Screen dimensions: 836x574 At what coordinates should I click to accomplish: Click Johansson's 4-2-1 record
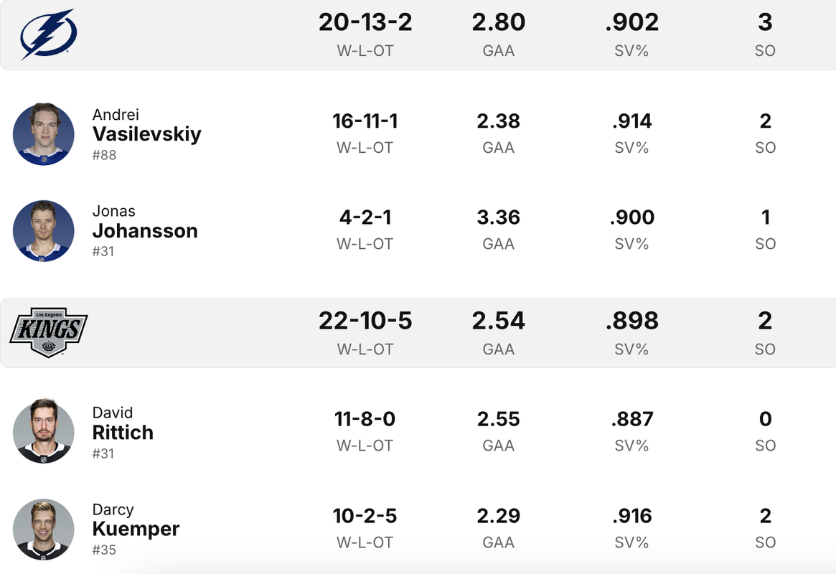point(365,217)
